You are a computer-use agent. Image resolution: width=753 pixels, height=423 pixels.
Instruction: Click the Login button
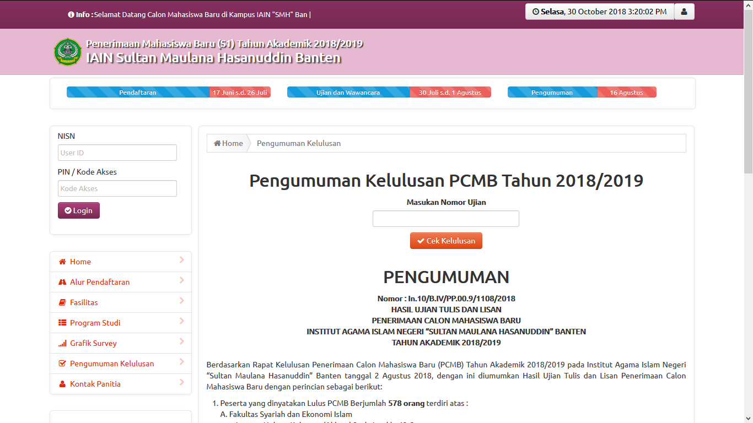79,210
